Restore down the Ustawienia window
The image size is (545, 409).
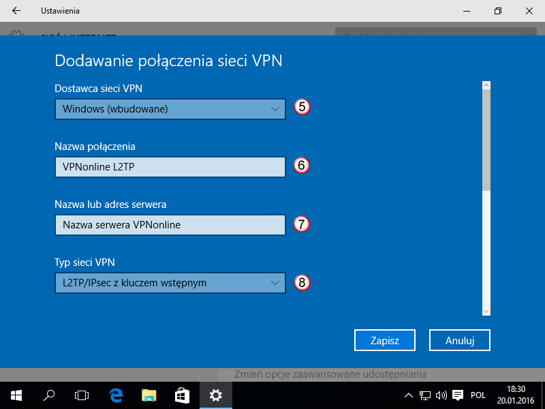pyautogui.click(x=498, y=11)
